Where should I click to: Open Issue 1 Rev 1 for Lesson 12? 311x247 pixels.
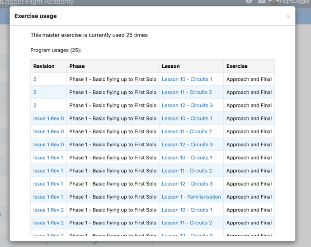(48, 184)
